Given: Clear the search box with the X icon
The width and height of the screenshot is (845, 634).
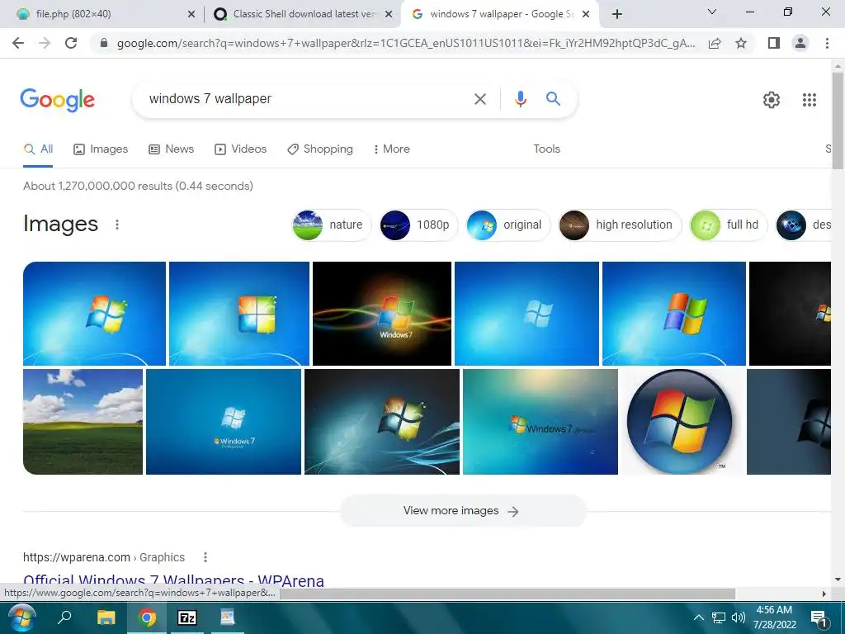Looking at the screenshot, I should point(479,99).
